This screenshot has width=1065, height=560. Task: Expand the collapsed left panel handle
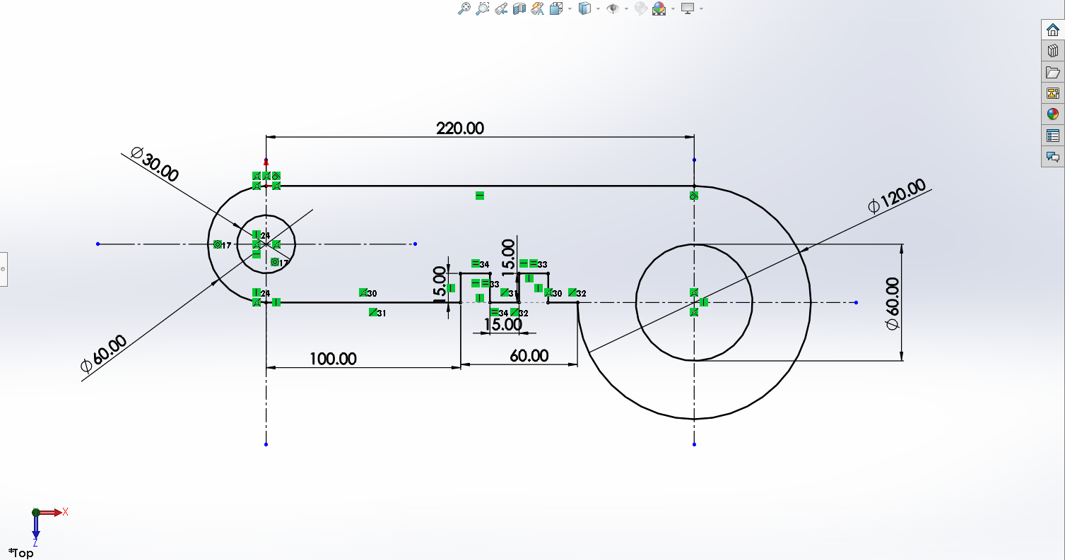[4, 269]
